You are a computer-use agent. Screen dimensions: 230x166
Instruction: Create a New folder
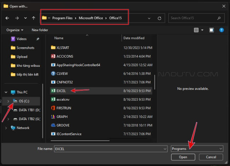[40, 30]
